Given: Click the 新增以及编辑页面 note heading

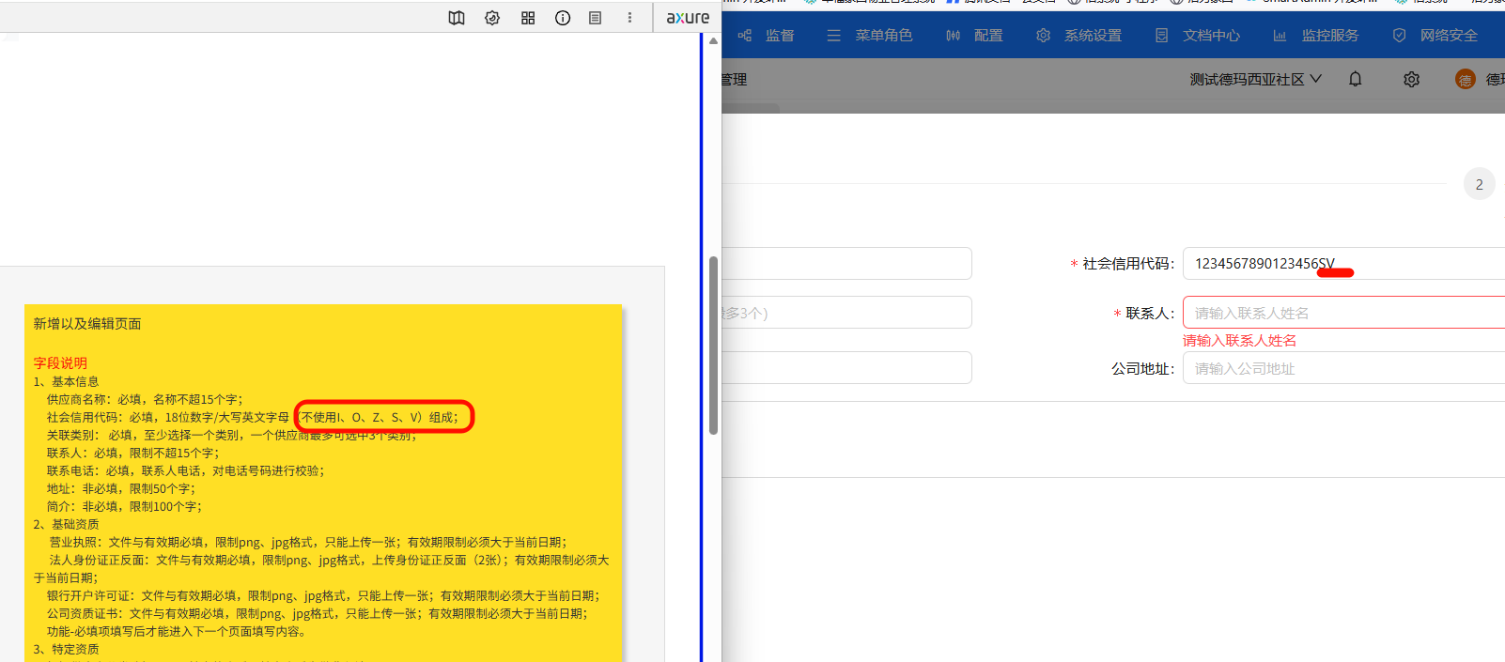Looking at the screenshot, I should (x=87, y=324).
